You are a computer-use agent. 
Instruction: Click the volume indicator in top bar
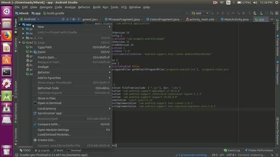(255, 3)
